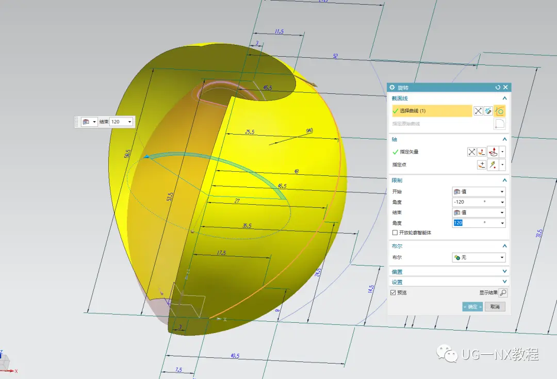
Task: Click the curve icon highlighted in orange
Action: click(x=499, y=111)
